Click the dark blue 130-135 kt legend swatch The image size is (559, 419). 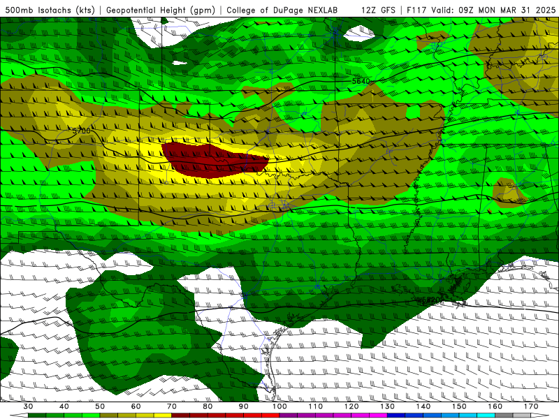[x=396, y=416]
